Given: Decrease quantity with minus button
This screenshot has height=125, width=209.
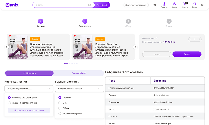Looking at the screenshot, I should coord(190,39).
